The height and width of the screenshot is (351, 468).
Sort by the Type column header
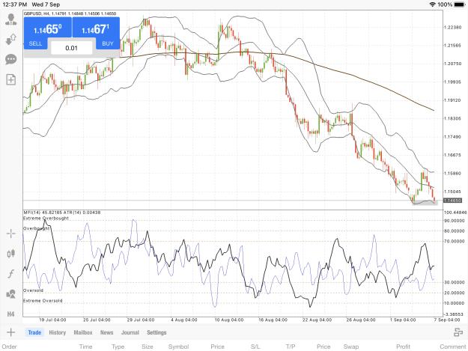tap(118, 347)
